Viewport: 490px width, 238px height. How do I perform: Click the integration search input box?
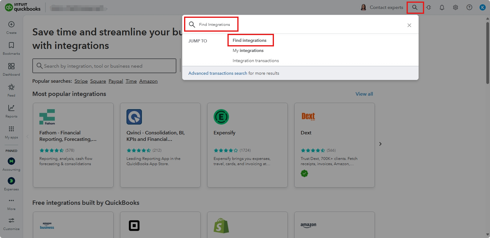[104, 66]
